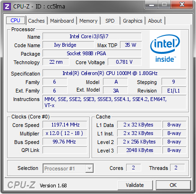Click the Instructions list field

coord(114,102)
